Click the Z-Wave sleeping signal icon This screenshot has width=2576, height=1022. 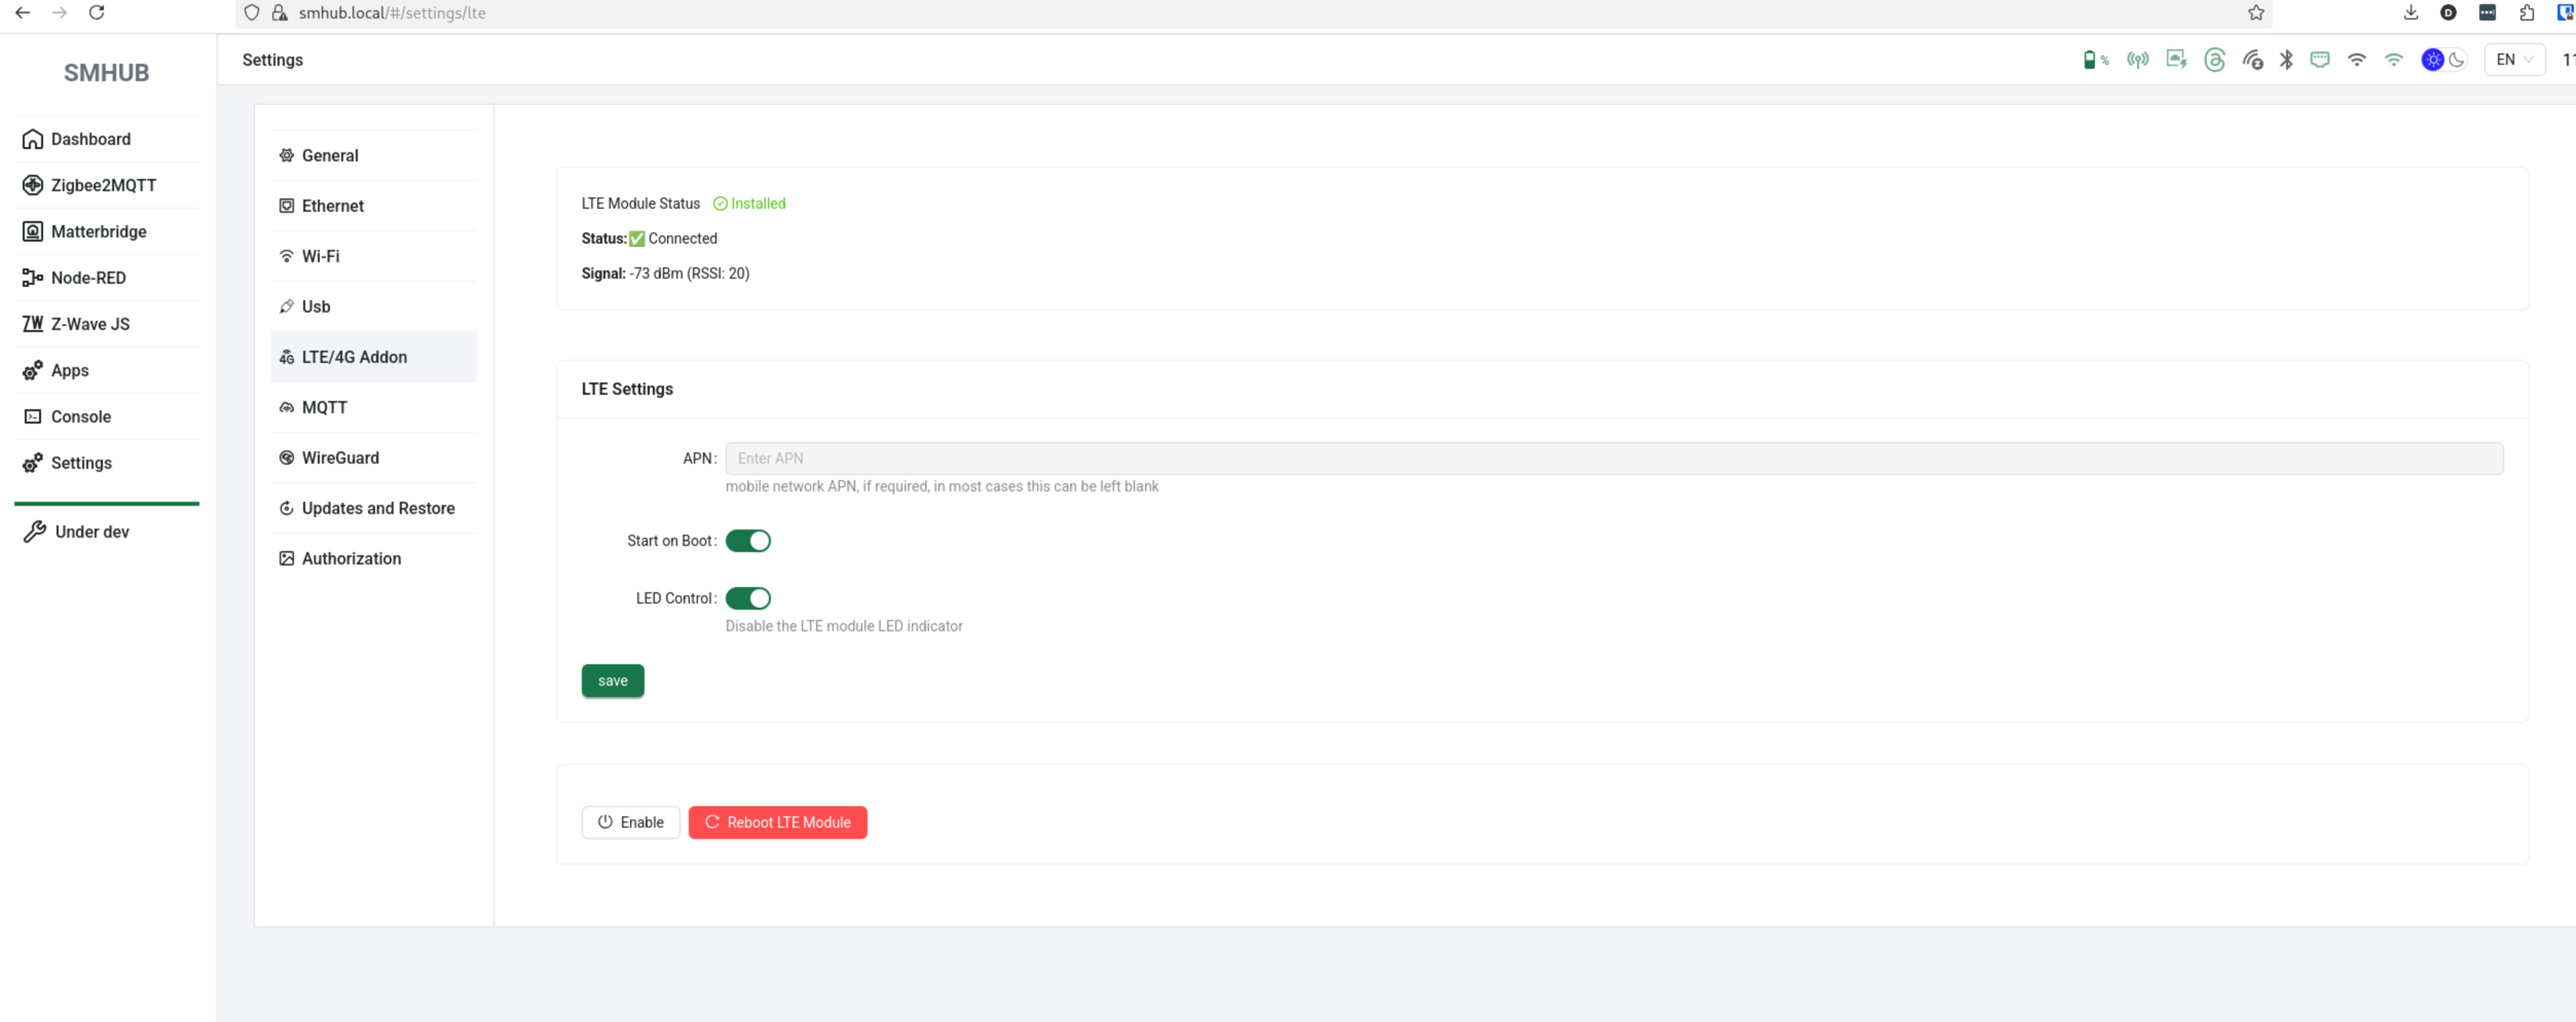tap(2252, 60)
